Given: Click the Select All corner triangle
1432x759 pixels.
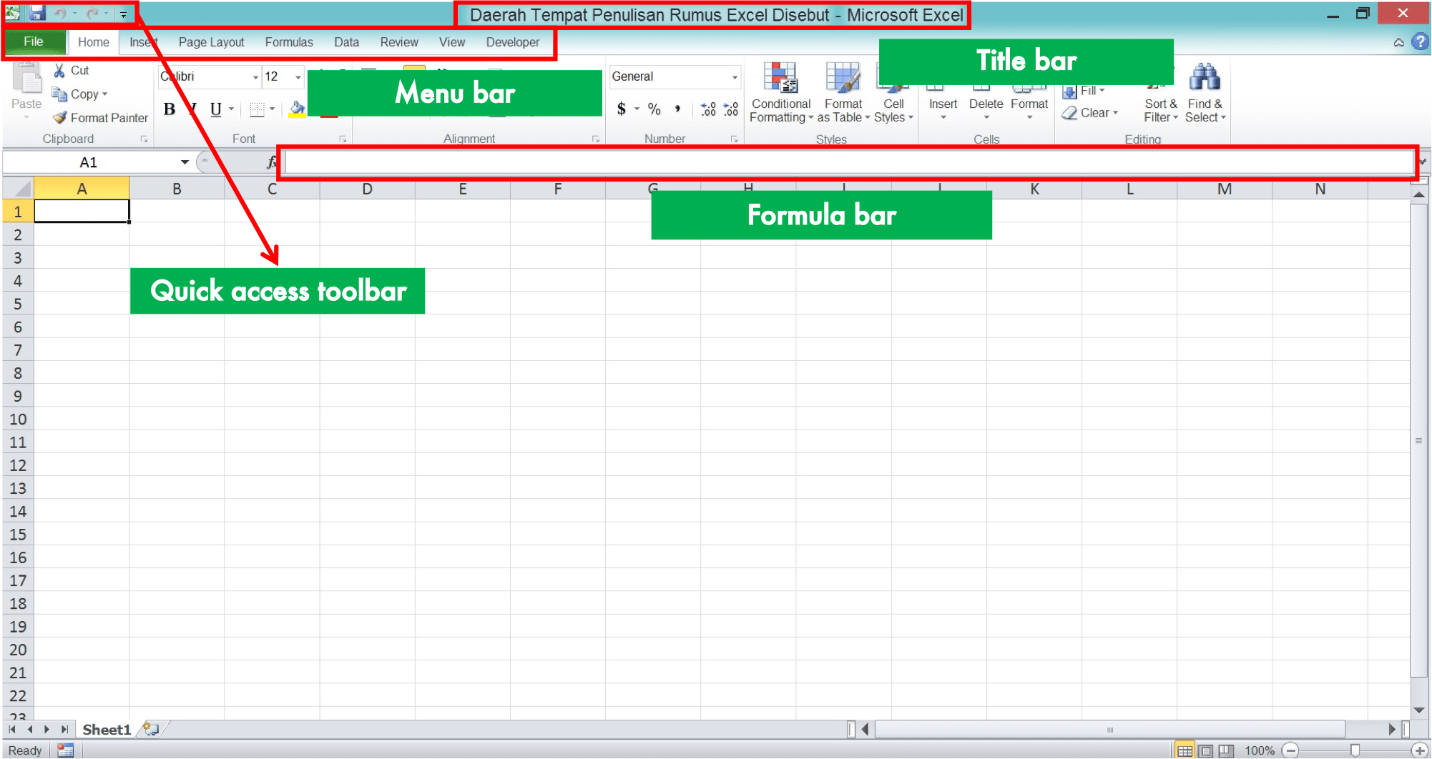Looking at the screenshot, I should [20, 189].
